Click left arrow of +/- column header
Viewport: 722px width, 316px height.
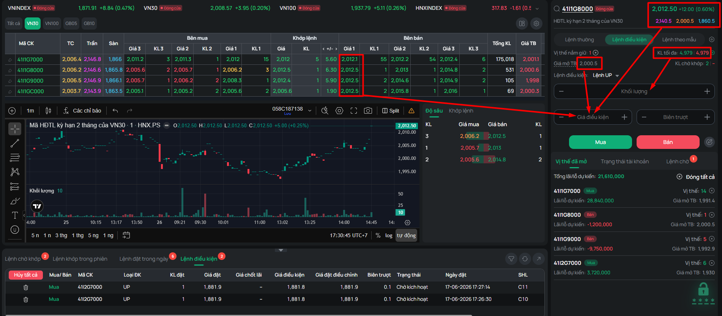323,49
